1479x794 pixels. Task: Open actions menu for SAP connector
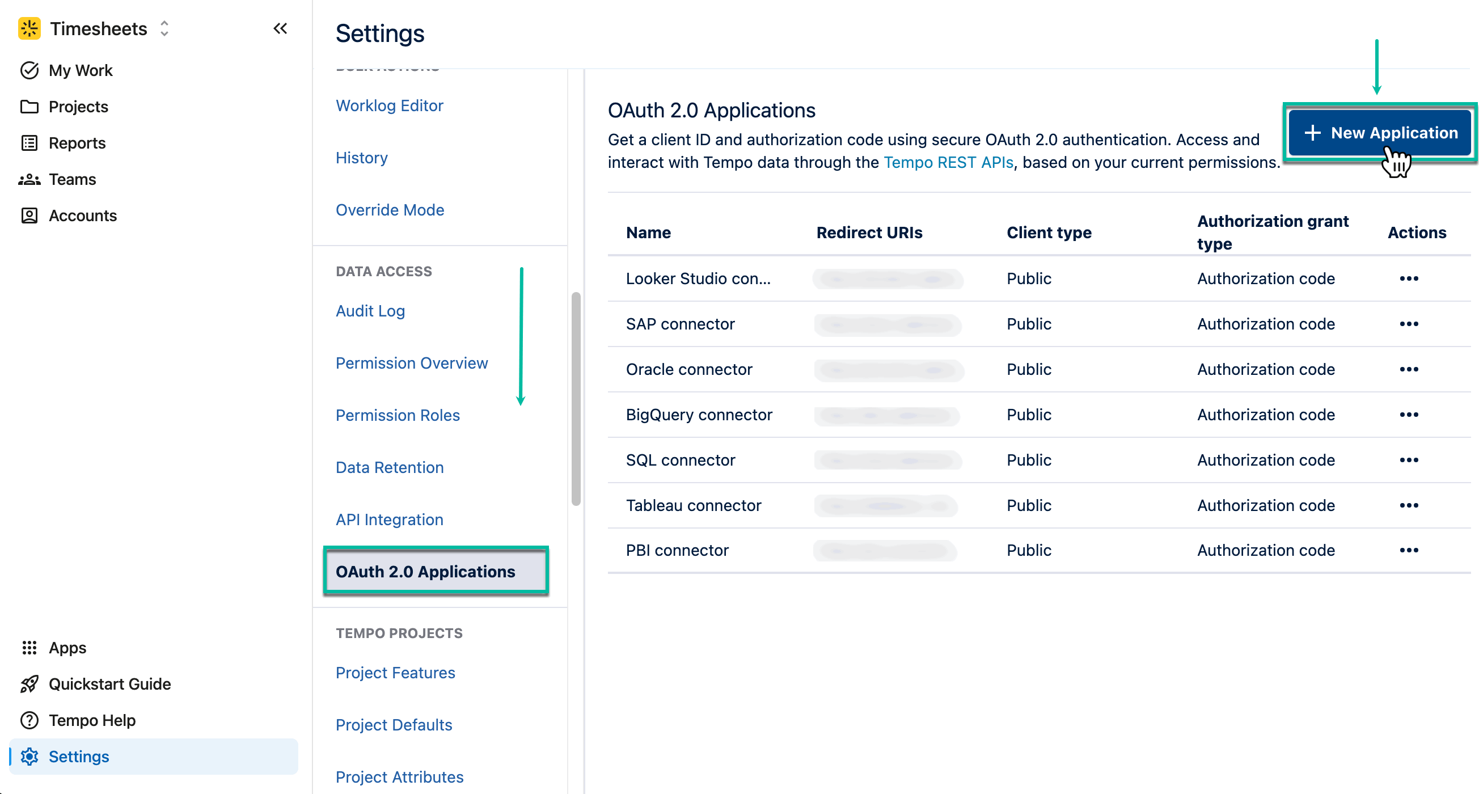[1409, 323]
